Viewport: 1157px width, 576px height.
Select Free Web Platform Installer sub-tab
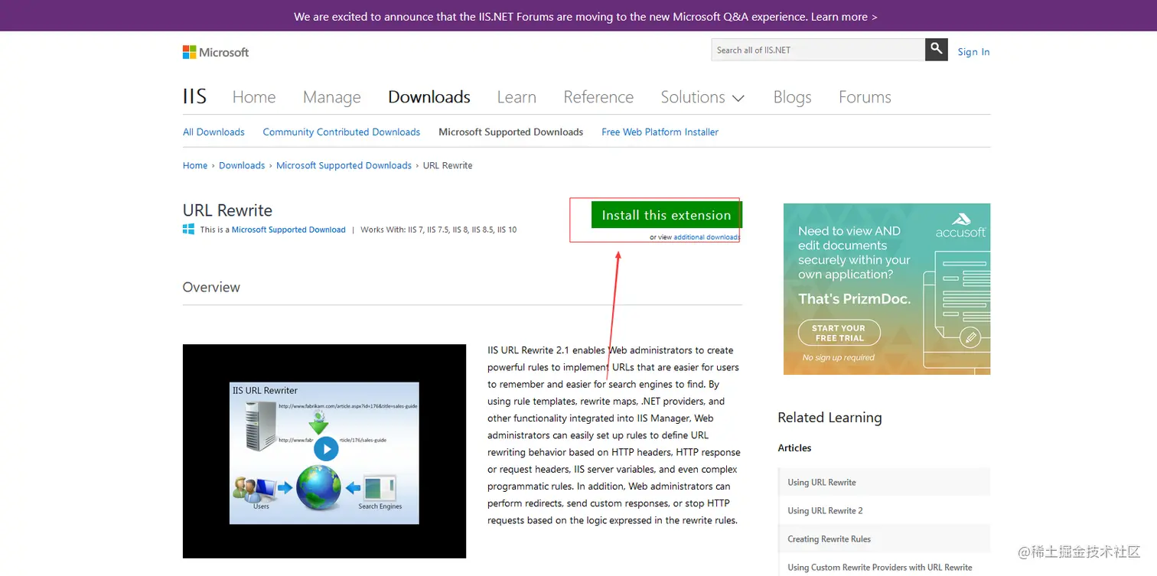point(660,132)
